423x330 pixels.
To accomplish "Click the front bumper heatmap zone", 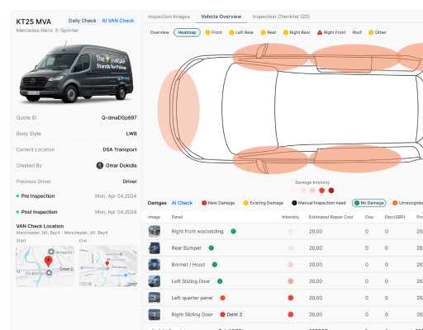I will pos(178,110).
